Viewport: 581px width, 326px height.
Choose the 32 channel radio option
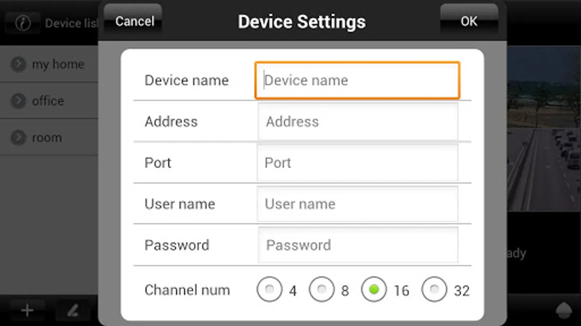click(x=434, y=289)
